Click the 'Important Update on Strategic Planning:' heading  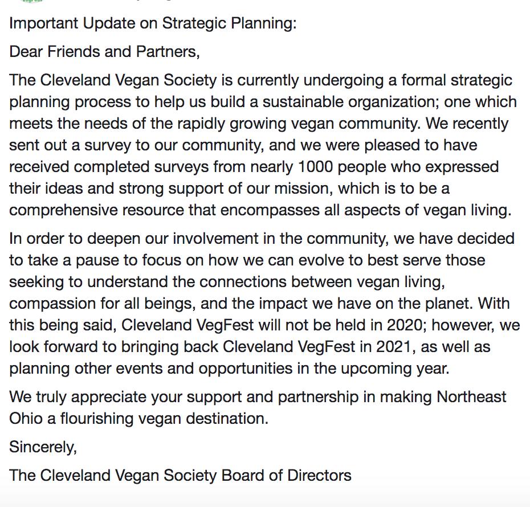click(153, 23)
